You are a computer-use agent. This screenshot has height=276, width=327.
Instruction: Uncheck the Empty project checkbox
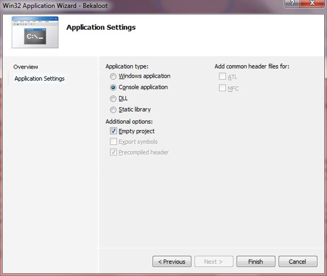click(x=113, y=131)
